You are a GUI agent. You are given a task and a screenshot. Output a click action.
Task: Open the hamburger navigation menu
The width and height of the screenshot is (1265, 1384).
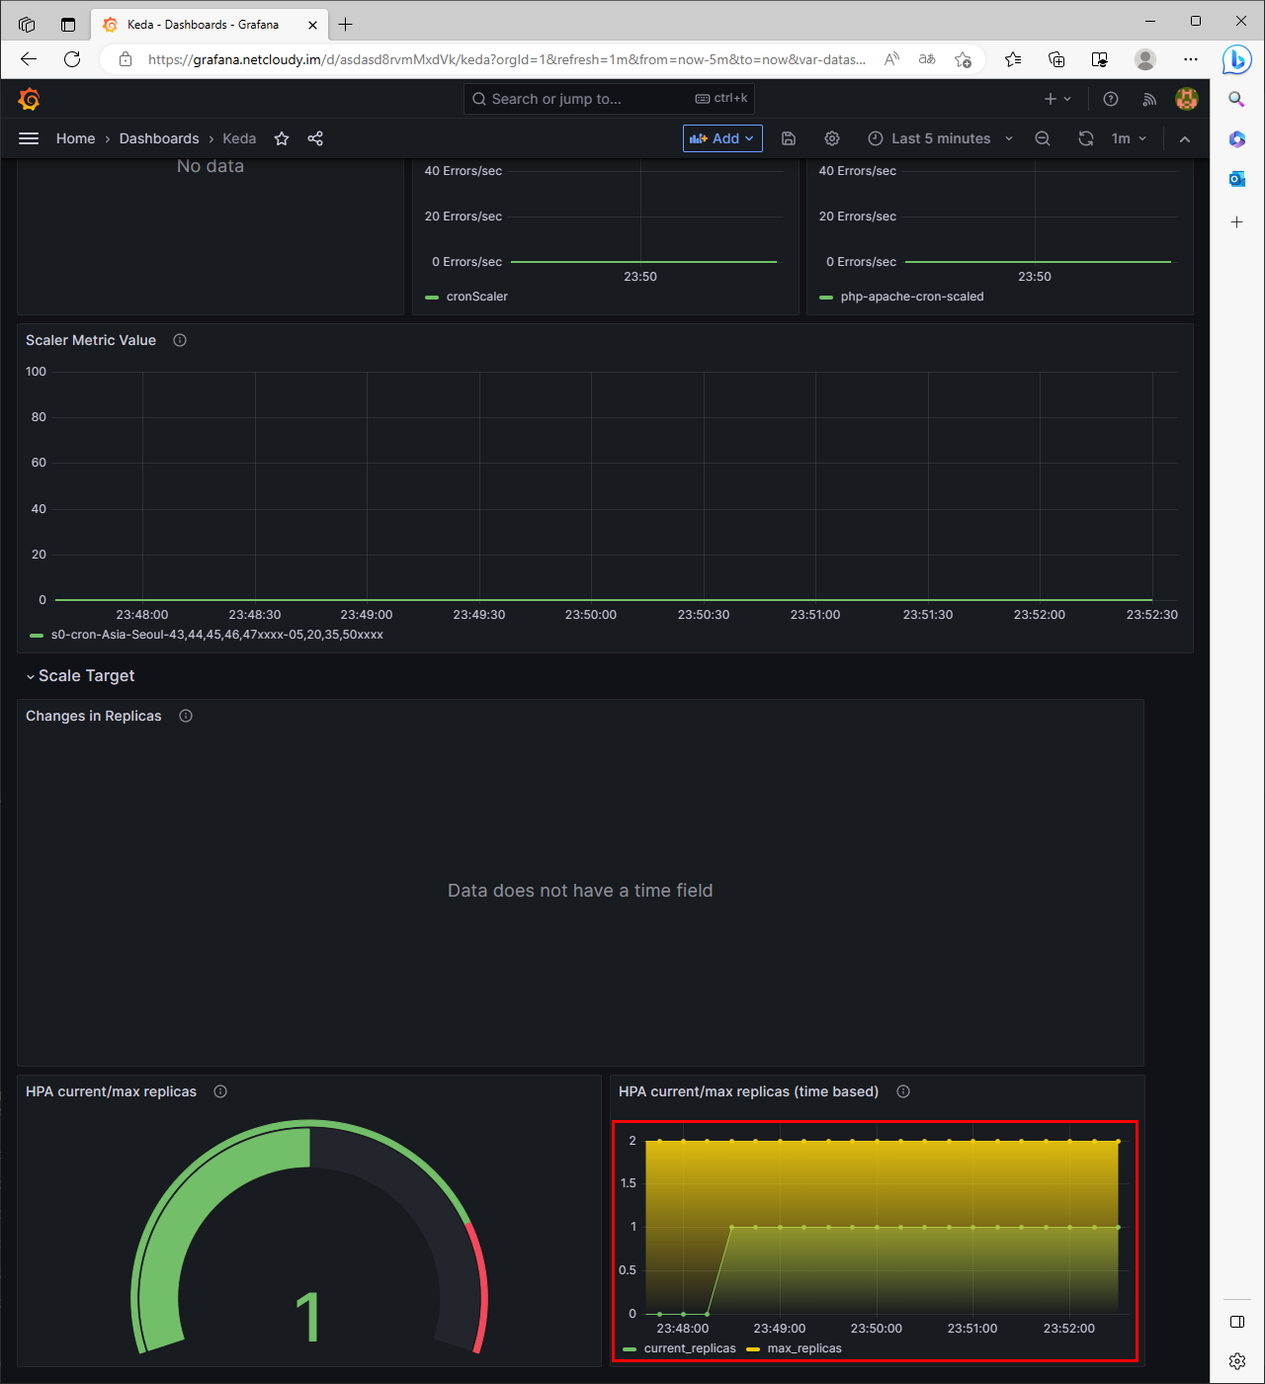(x=29, y=138)
